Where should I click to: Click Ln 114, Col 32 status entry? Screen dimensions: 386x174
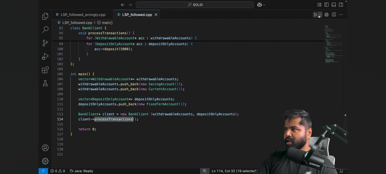(234, 171)
